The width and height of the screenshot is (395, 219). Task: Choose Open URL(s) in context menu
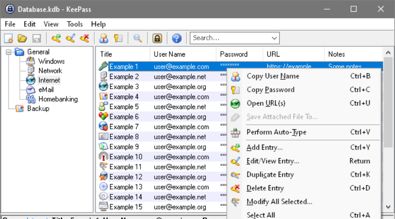(304, 103)
